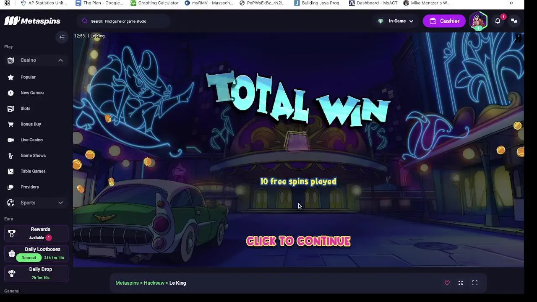Open Game Shows menu item
Screen dimensions: 537x302
[x=33, y=156]
